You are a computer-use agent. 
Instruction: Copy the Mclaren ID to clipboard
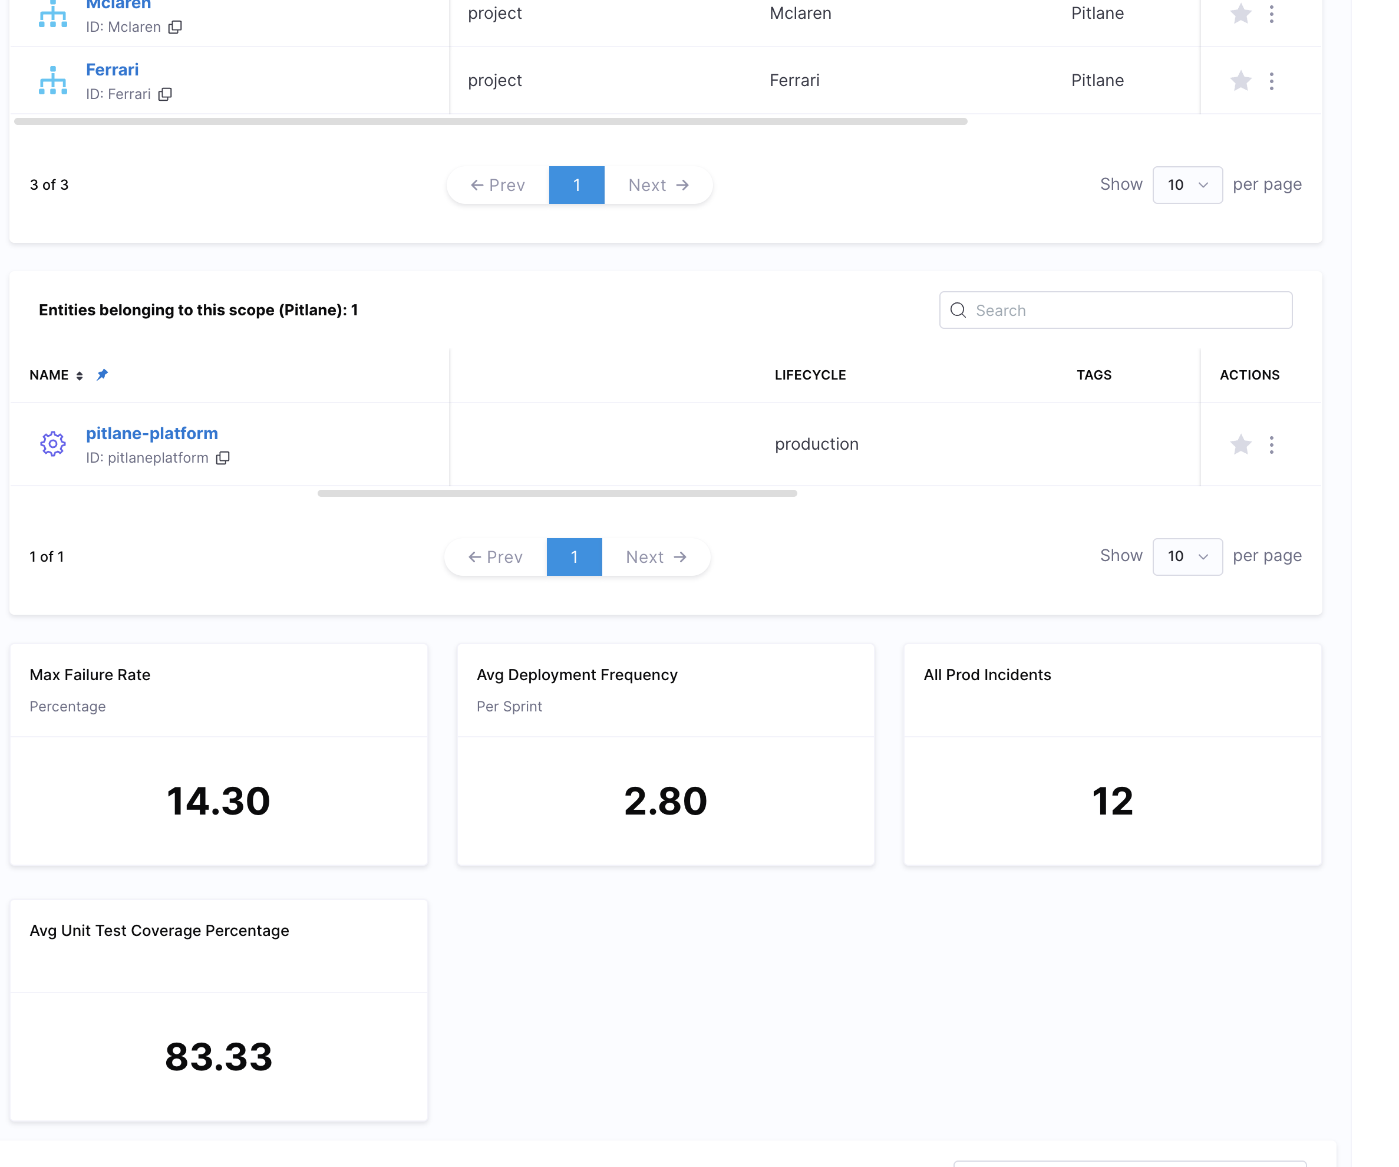coord(175,27)
